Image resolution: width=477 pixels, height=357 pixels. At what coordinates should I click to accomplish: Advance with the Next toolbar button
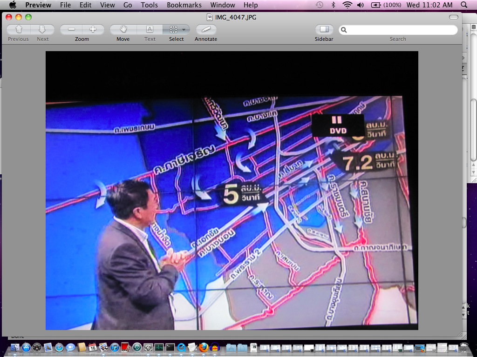tap(42, 29)
